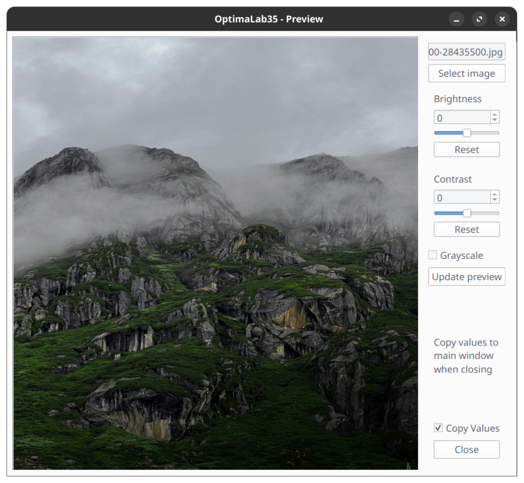Click the Contrast value input field
The width and height of the screenshot is (524, 483).
(462, 197)
